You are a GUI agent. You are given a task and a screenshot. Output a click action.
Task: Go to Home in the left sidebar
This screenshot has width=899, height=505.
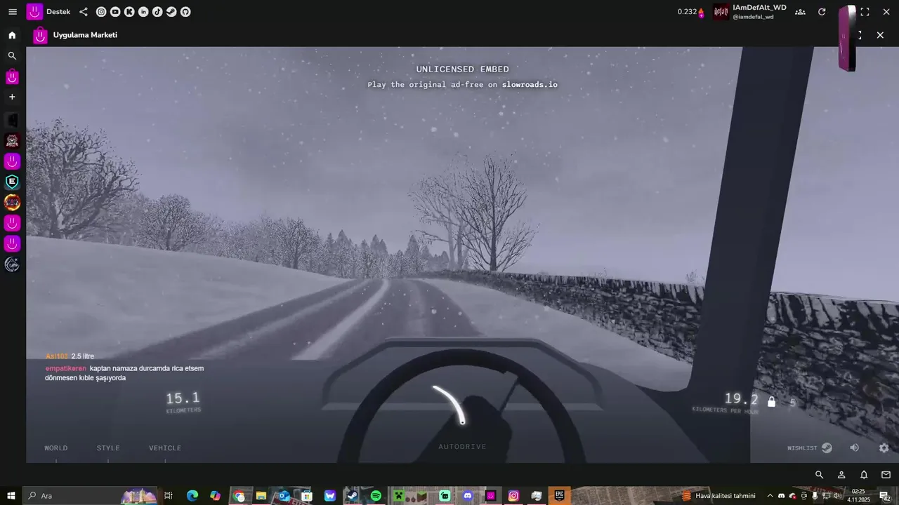pyautogui.click(x=12, y=35)
